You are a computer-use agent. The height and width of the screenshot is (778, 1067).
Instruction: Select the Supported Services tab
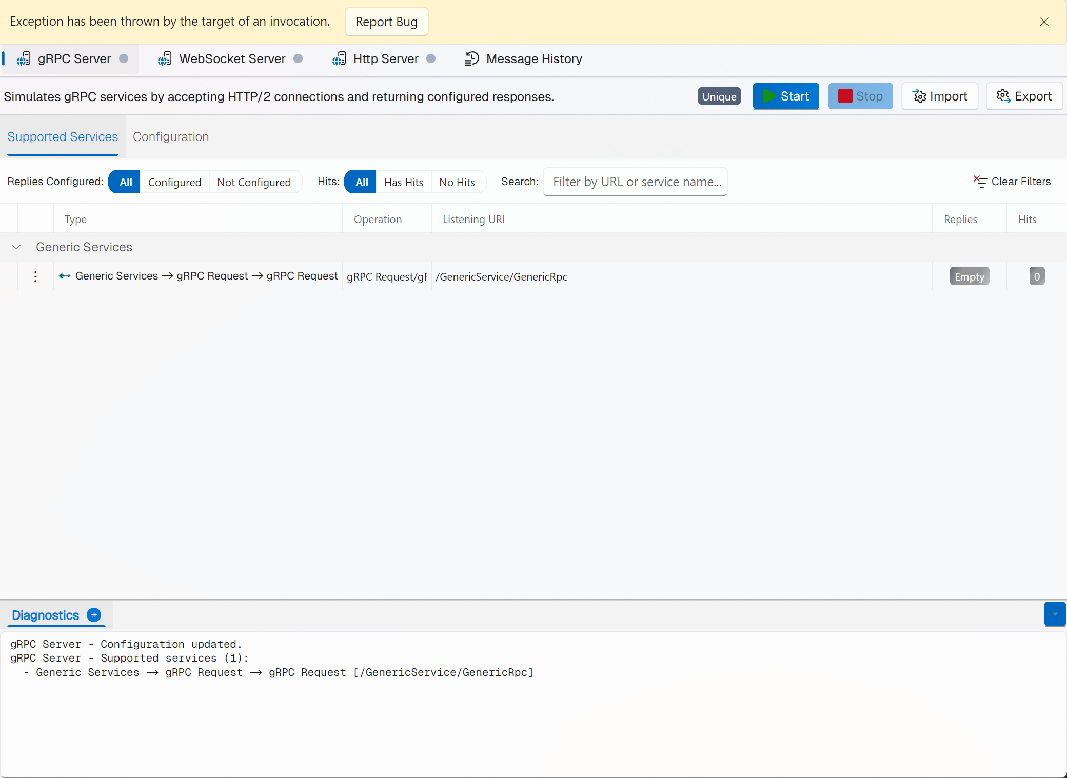[x=63, y=137]
